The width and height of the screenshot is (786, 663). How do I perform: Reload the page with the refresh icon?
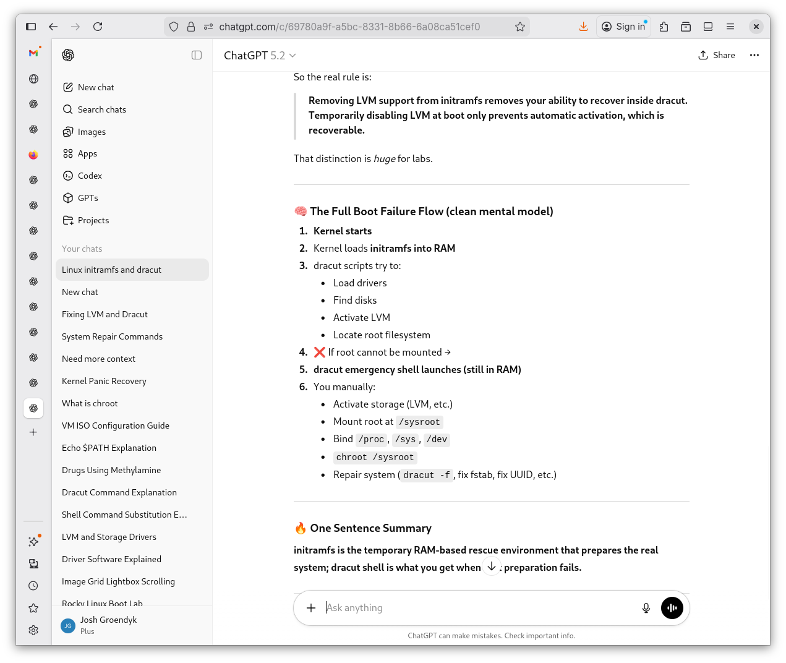[98, 27]
